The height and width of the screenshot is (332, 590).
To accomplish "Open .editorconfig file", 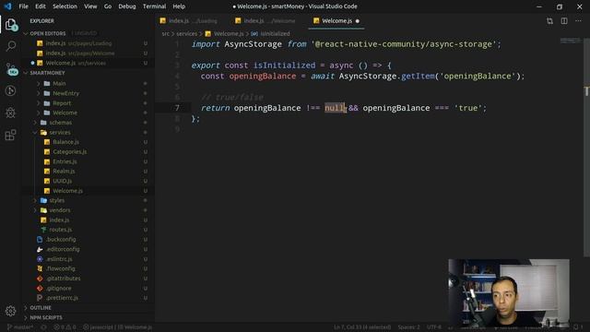I will click(x=63, y=249).
